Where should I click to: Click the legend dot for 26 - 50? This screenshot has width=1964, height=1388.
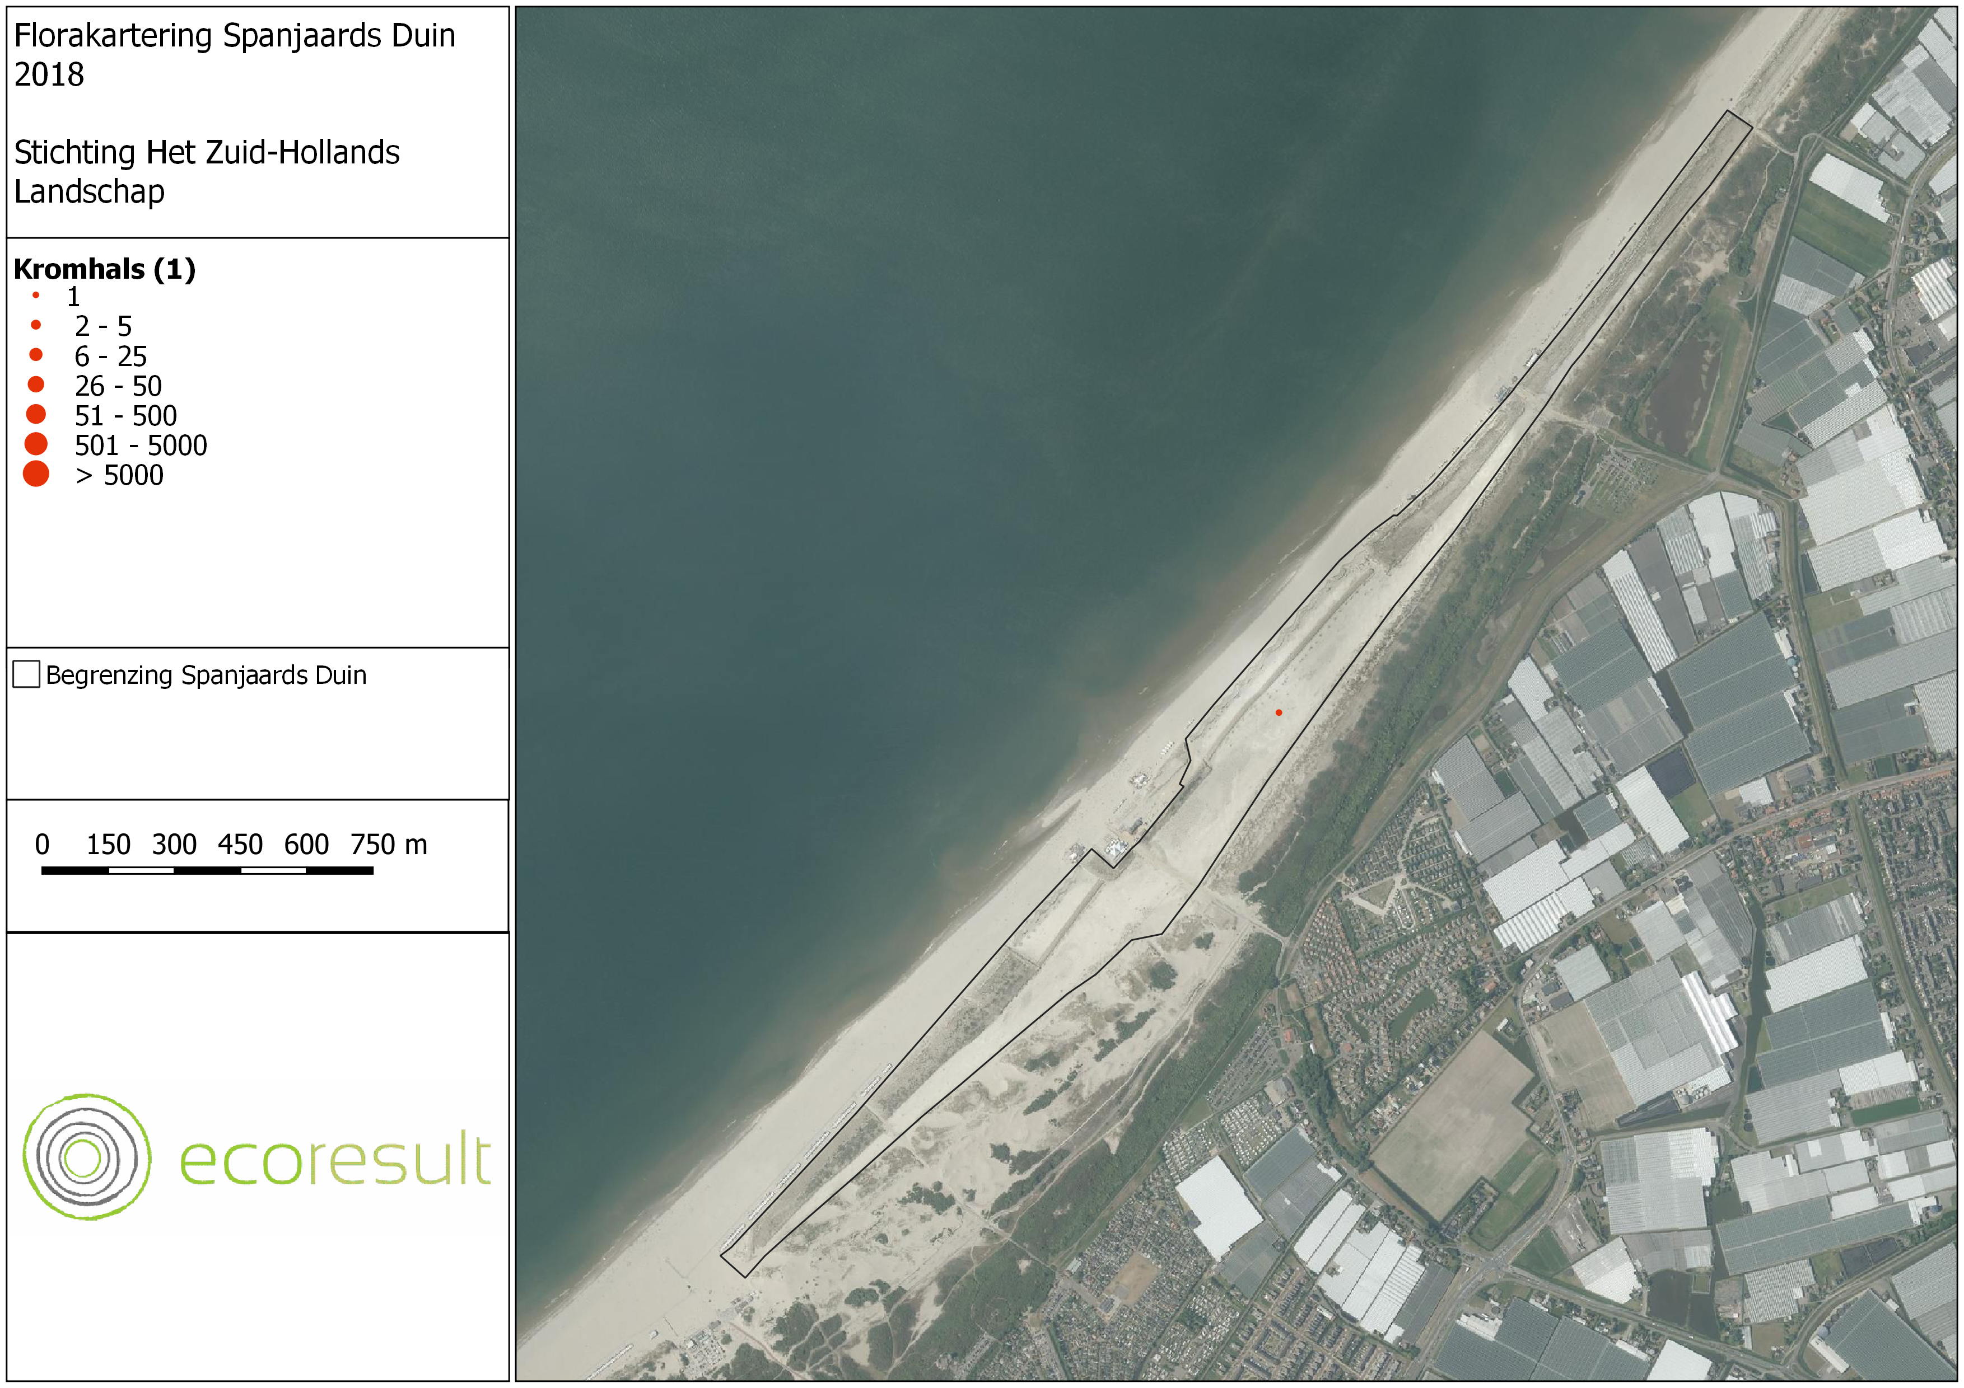pos(36,384)
